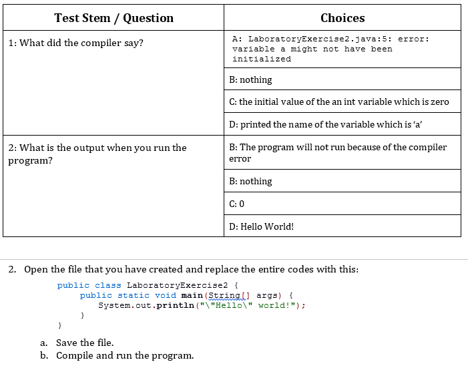Click the underlined 'String[]' word in code
468x374 pixels.
point(228,295)
